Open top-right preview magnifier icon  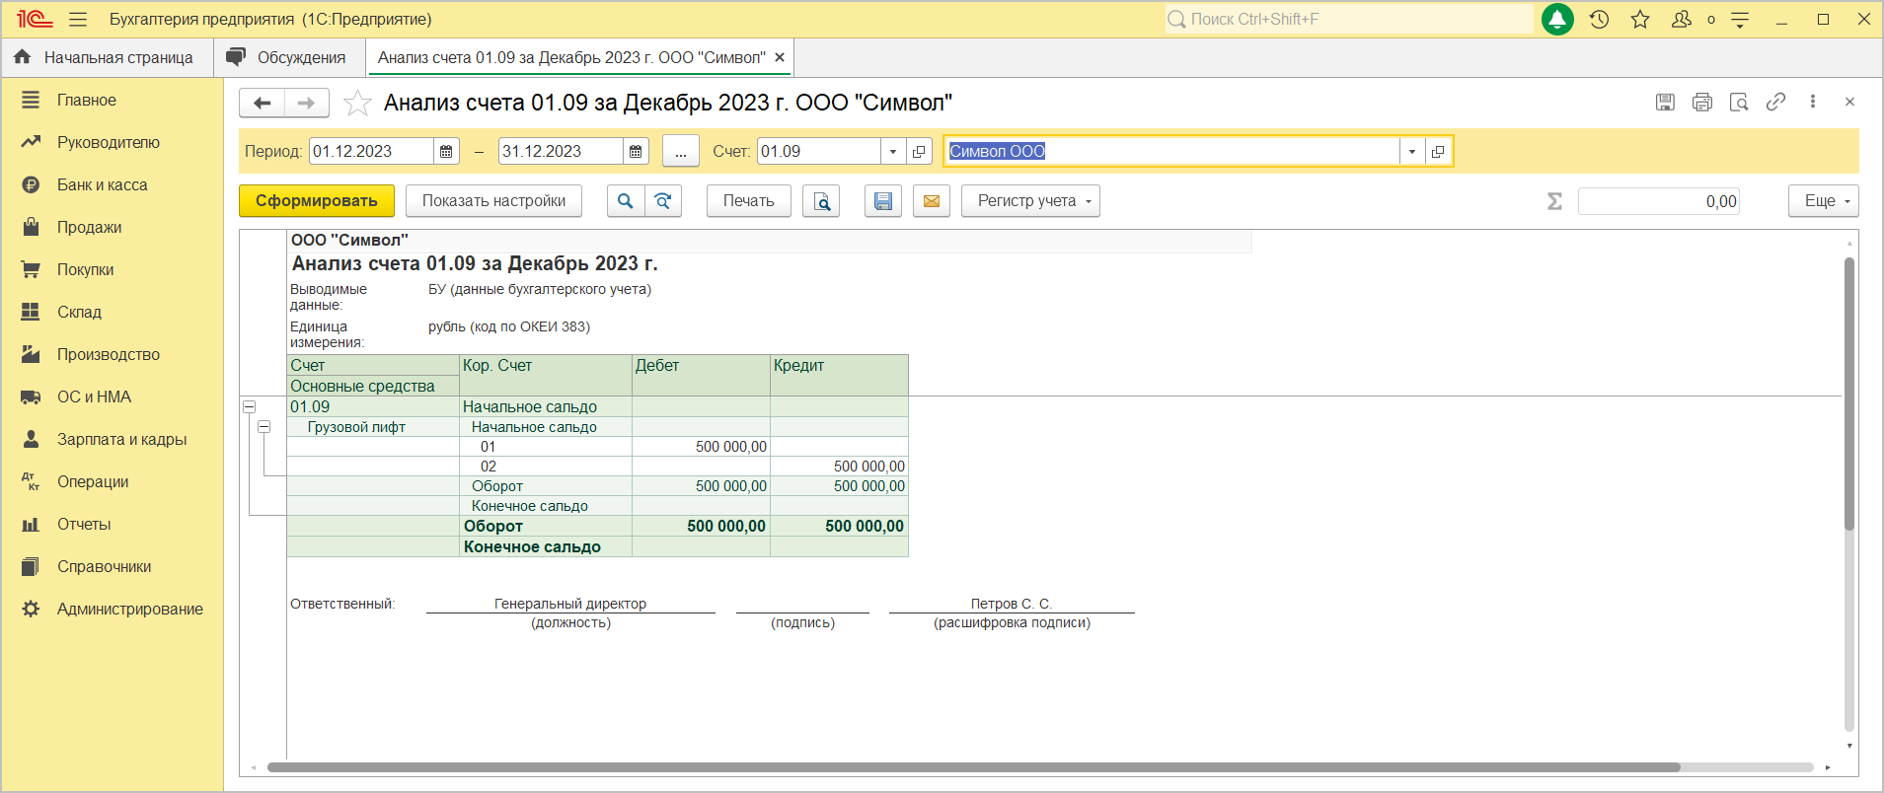[1739, 102]
